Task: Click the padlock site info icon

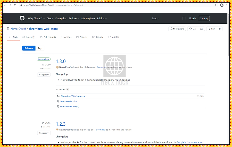Action: tap(21, 5)
